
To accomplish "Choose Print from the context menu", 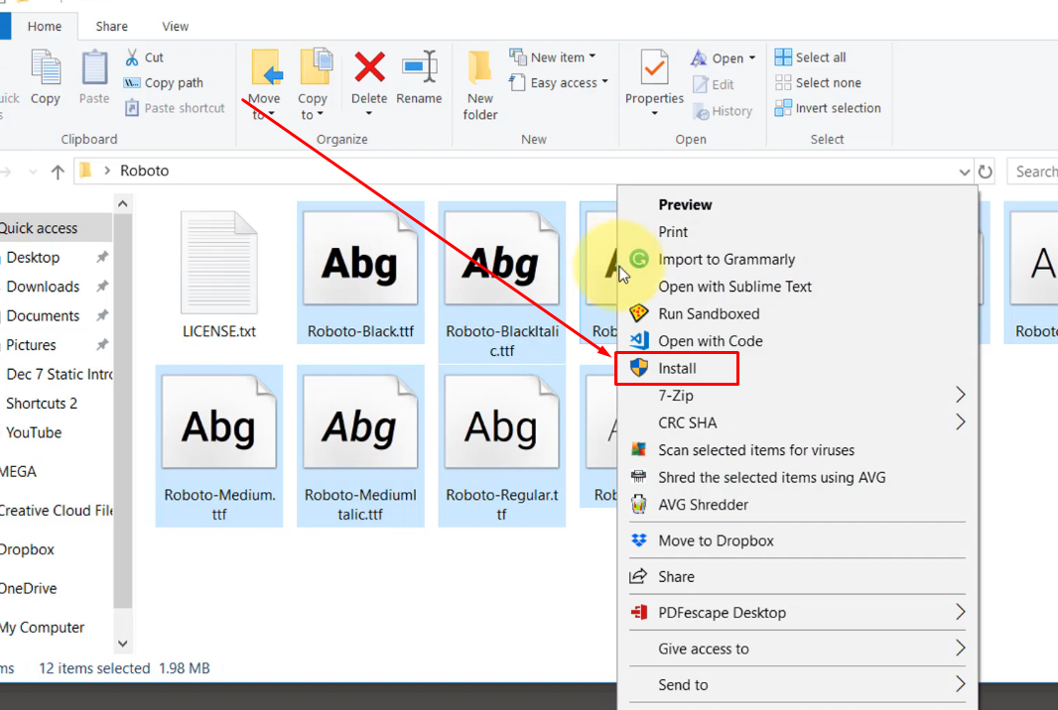I will [x=673, y=231].
